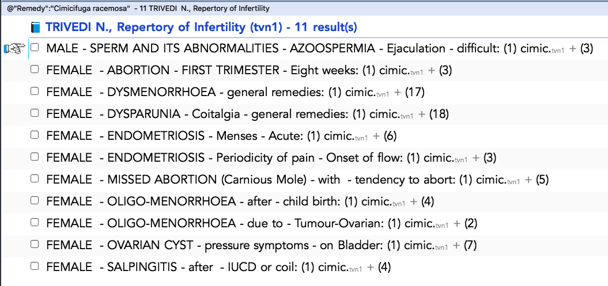Mark the OVARIAN CYST pressure symptoms checkbox

point(35,244)
